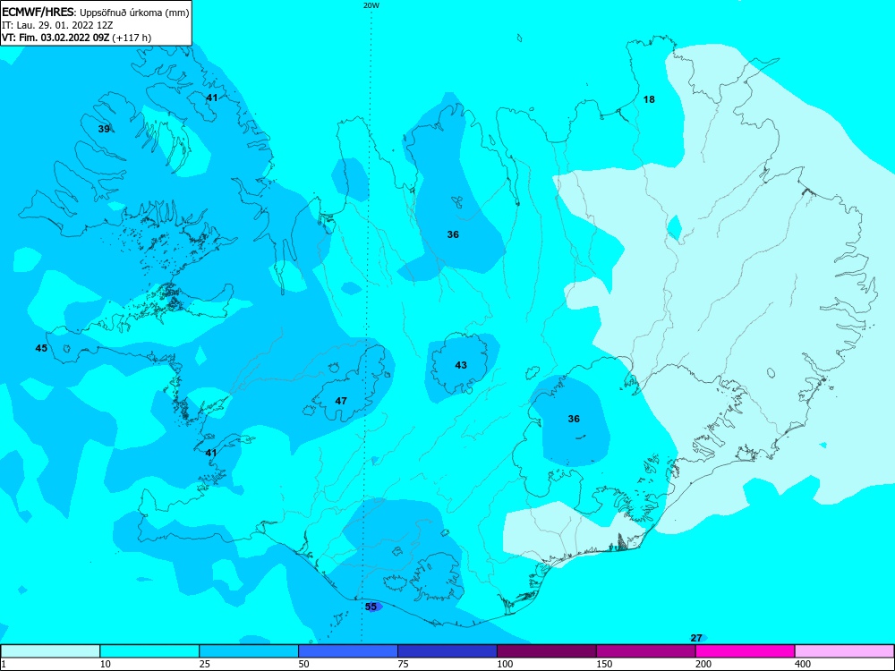Select the legend tick label '200'
Image resolution: width=895 pixels, height=671 pixels.
tap(704, 664)
